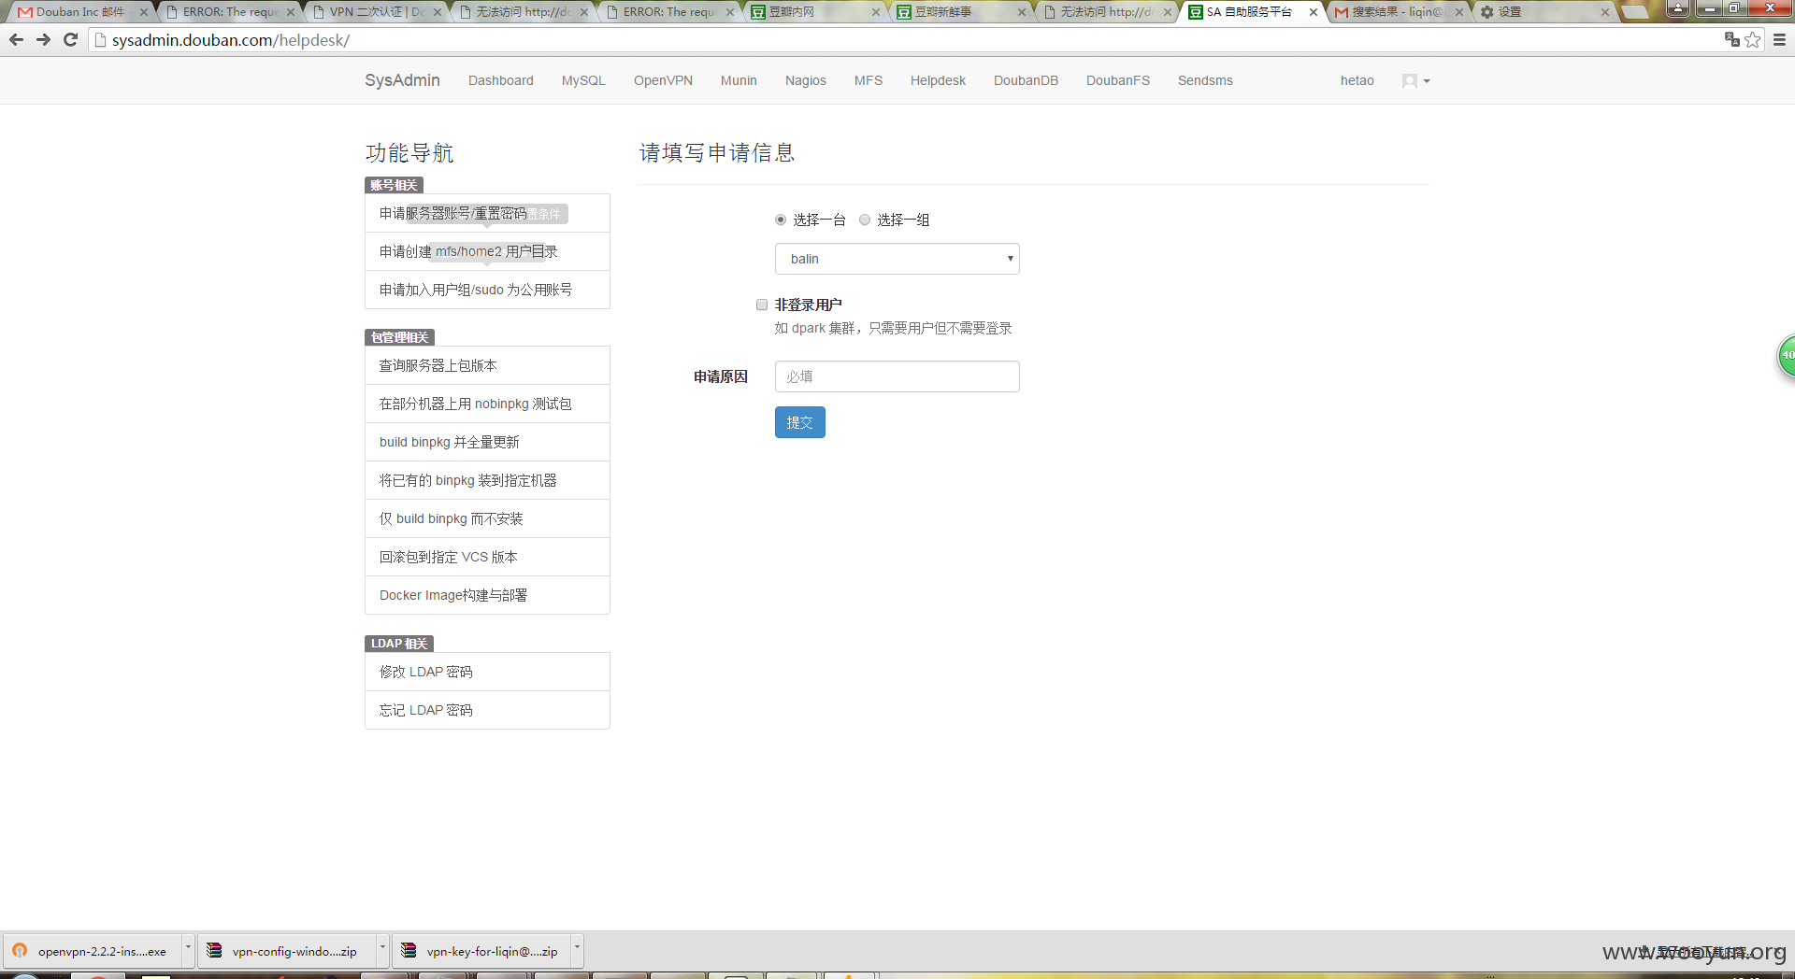Reload the page with the refresh icon
1795x979 pixels.
point(70,40)
